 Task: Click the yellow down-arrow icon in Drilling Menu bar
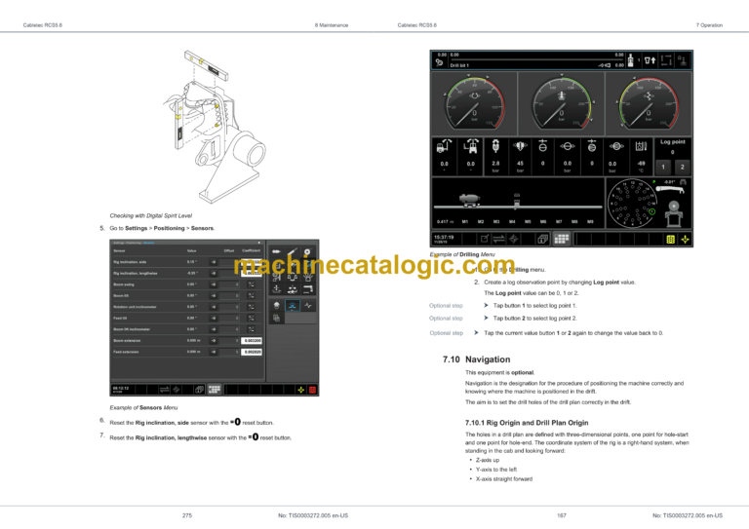click(x=685, y=240)
